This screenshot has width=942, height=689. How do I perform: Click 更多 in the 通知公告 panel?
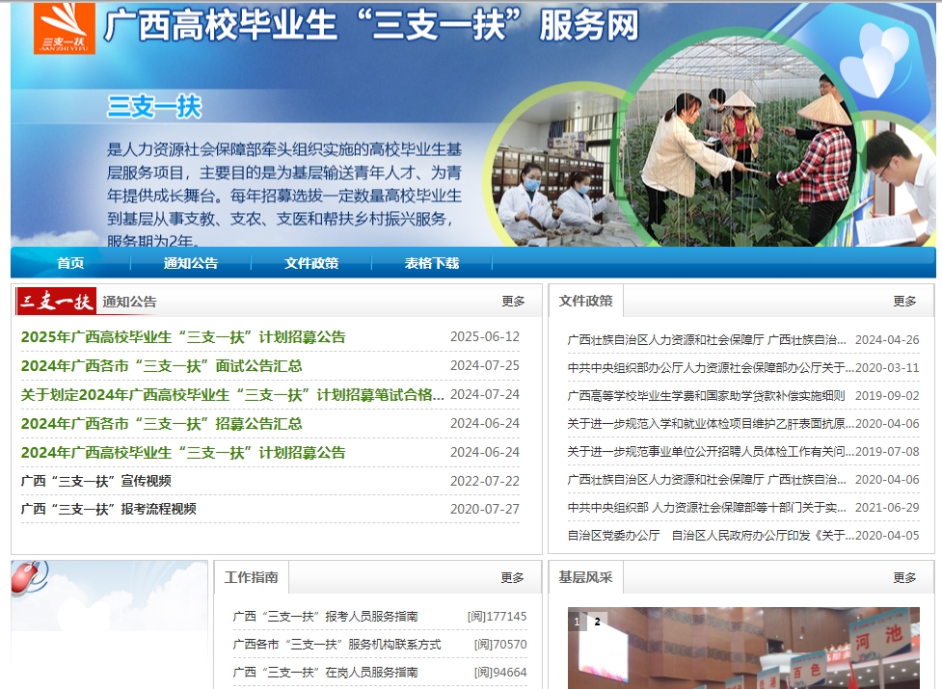point(510,301)
